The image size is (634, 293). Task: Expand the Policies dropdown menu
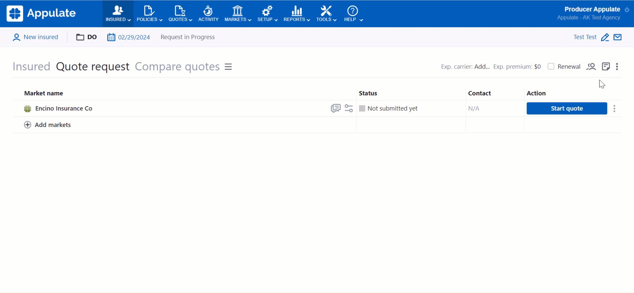(x=149, y=14)
